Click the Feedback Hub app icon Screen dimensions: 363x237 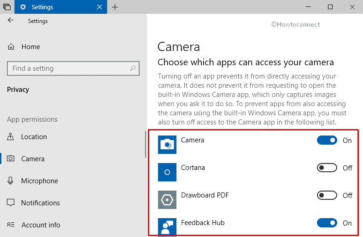click(x=167, y=227)
